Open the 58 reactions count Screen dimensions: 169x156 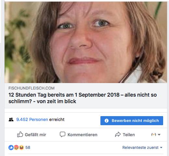(x=28, y=148)
